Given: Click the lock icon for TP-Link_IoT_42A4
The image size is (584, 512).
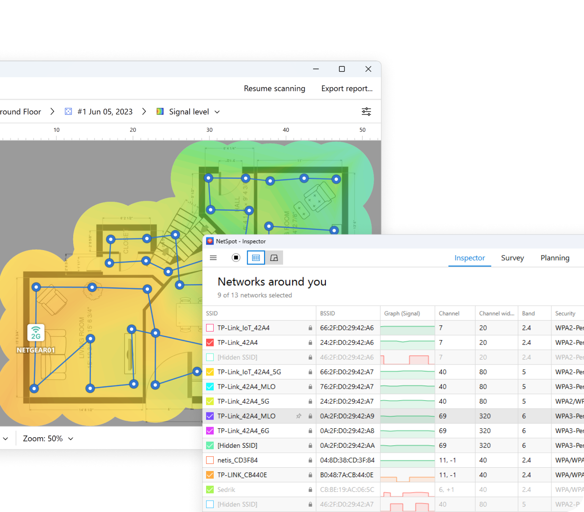Looking at the screenshot, I should 310,328.
